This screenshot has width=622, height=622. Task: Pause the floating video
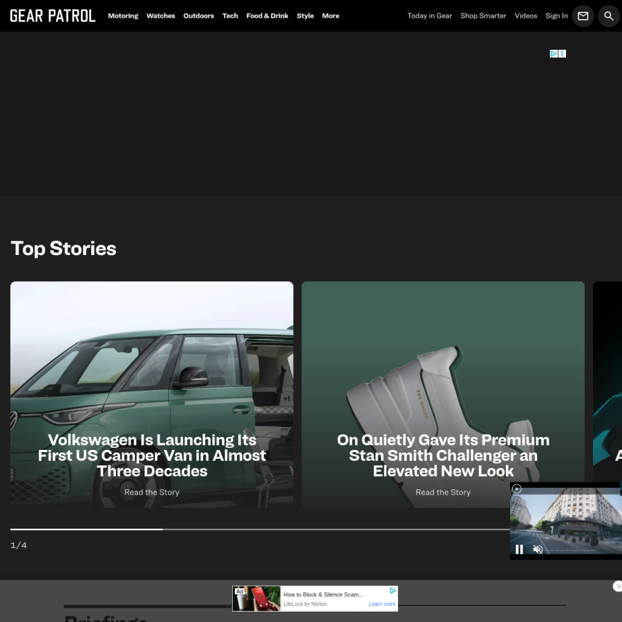tap(519, 549)
